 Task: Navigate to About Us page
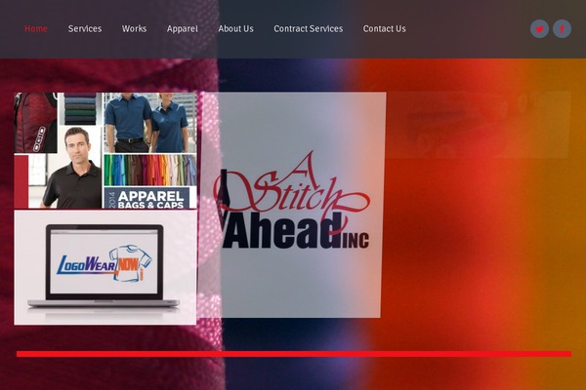[235, 28]
